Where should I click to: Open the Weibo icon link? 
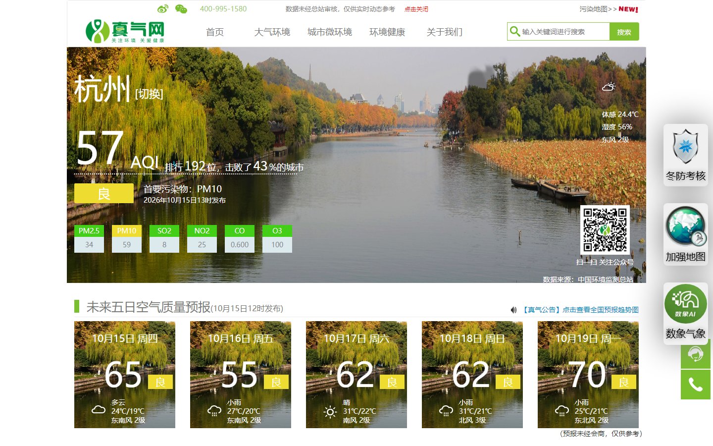tap(163, 9)
